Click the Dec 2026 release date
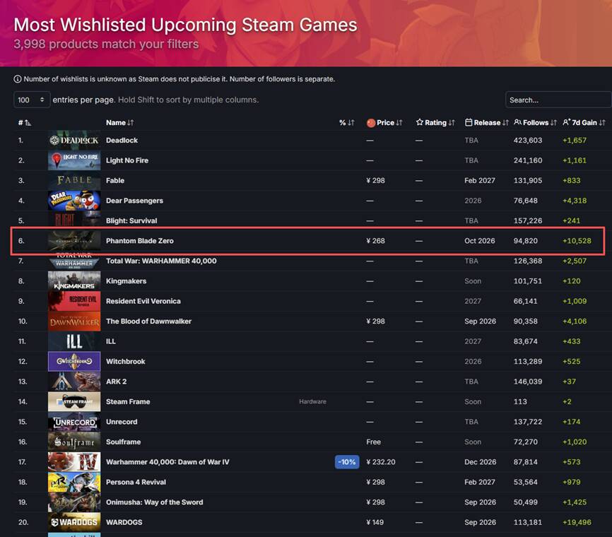The width and height of the screenshot is (612, 537). (x=481, y=461)
